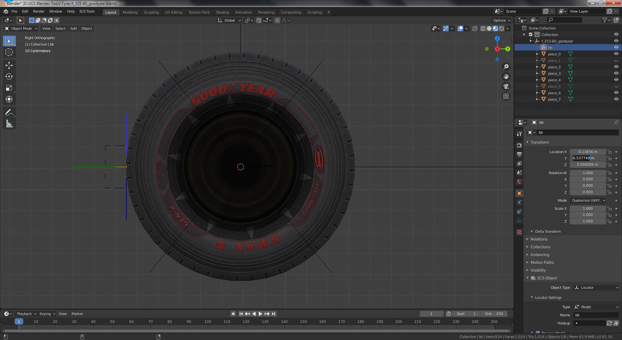This screenshot has height=340, width=622.
Task: Expand piece_3 in the outliner tree
Action: 537,73
